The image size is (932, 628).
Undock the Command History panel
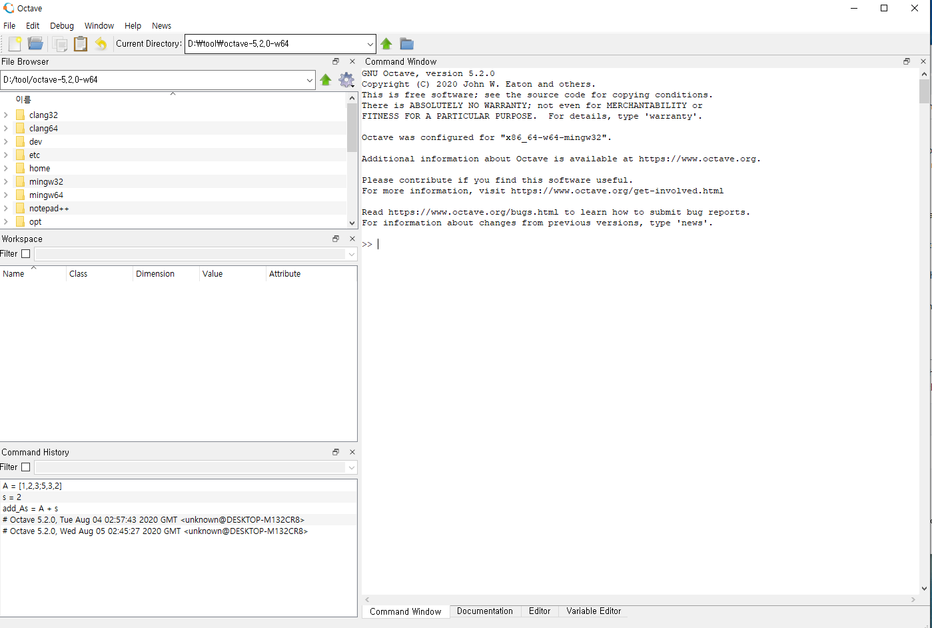pos(336,452)
